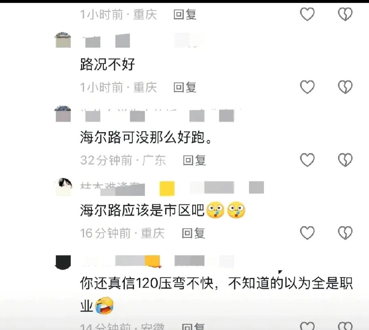Viewport: 369px width, 330px height.
Task: Tap the yellow badge beside the 16分钟前 username
Action: pos(167,188)
